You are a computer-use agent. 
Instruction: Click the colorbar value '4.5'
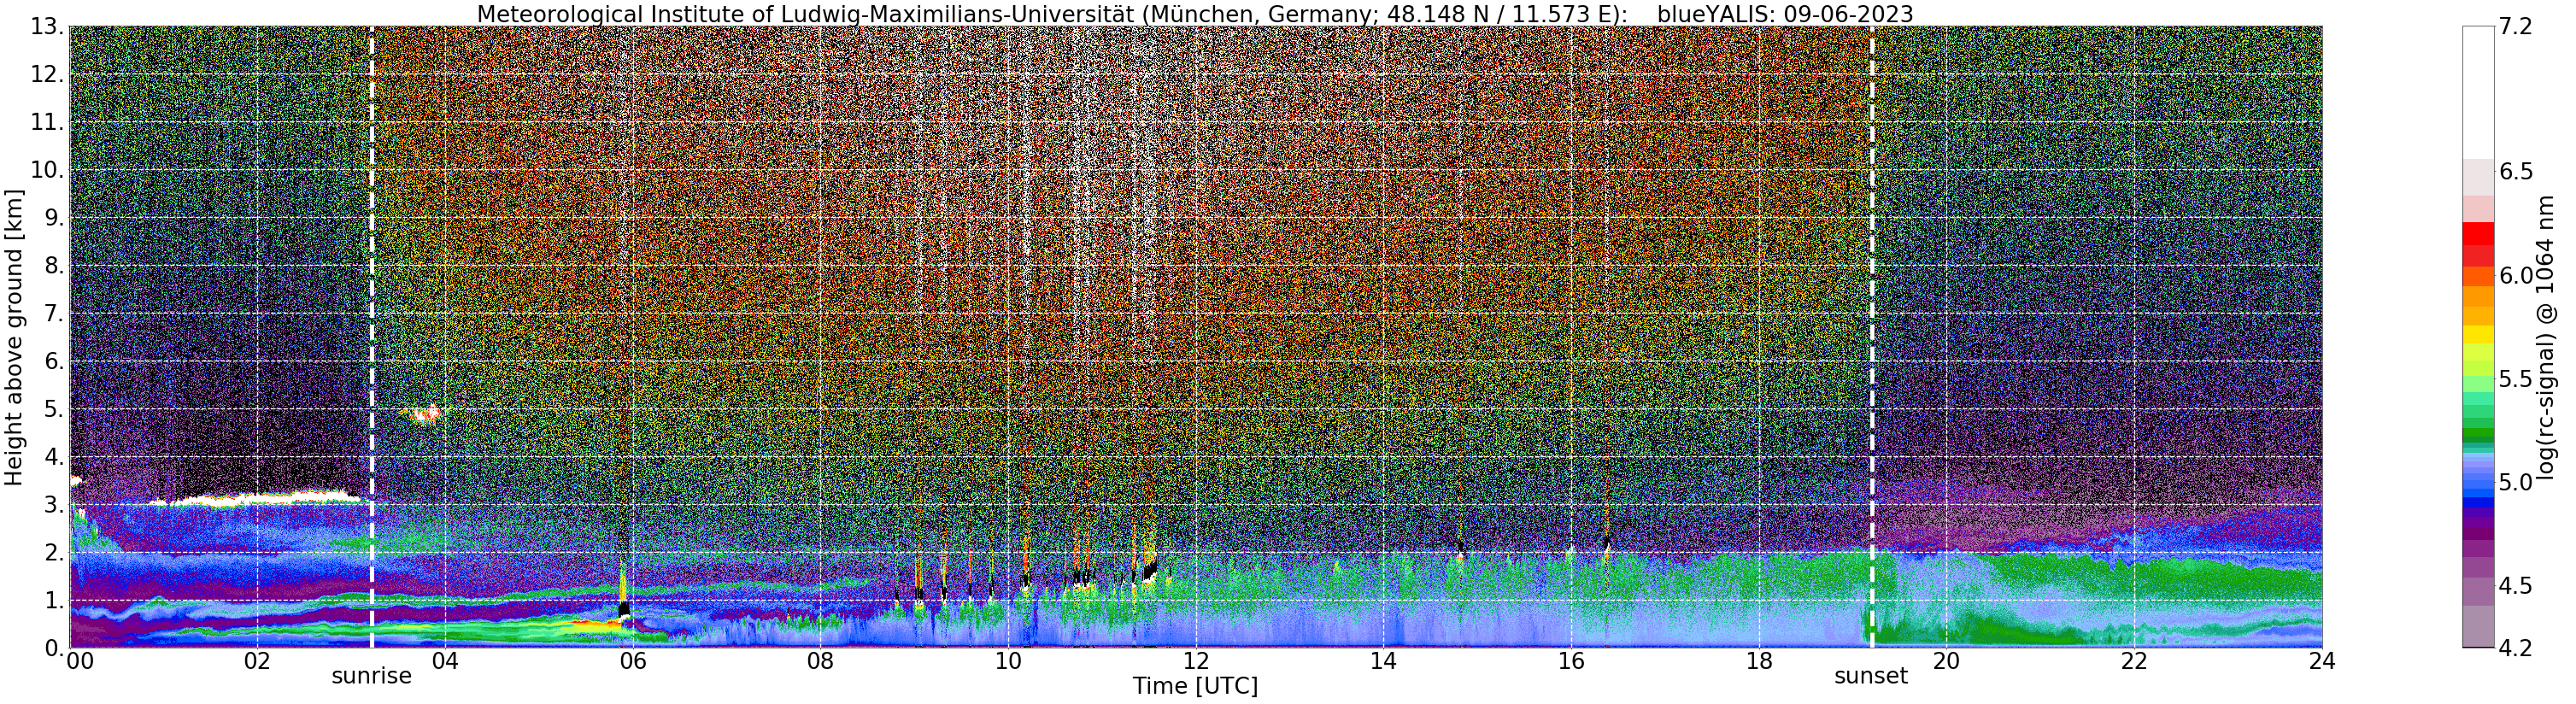(x=2516, y=586)
